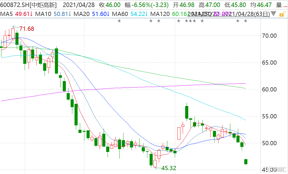
Task: Select the average price 均 46.47
Action: 261,5
